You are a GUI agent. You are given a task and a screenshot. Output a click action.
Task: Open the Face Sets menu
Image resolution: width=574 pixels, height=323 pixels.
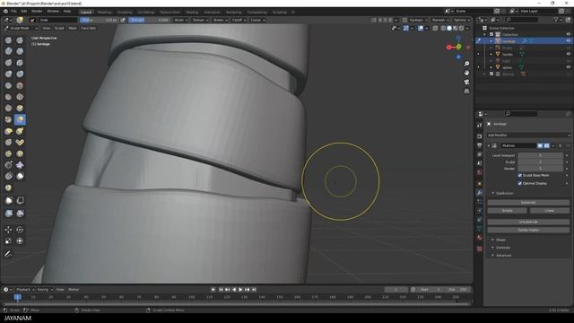point(89,28)
